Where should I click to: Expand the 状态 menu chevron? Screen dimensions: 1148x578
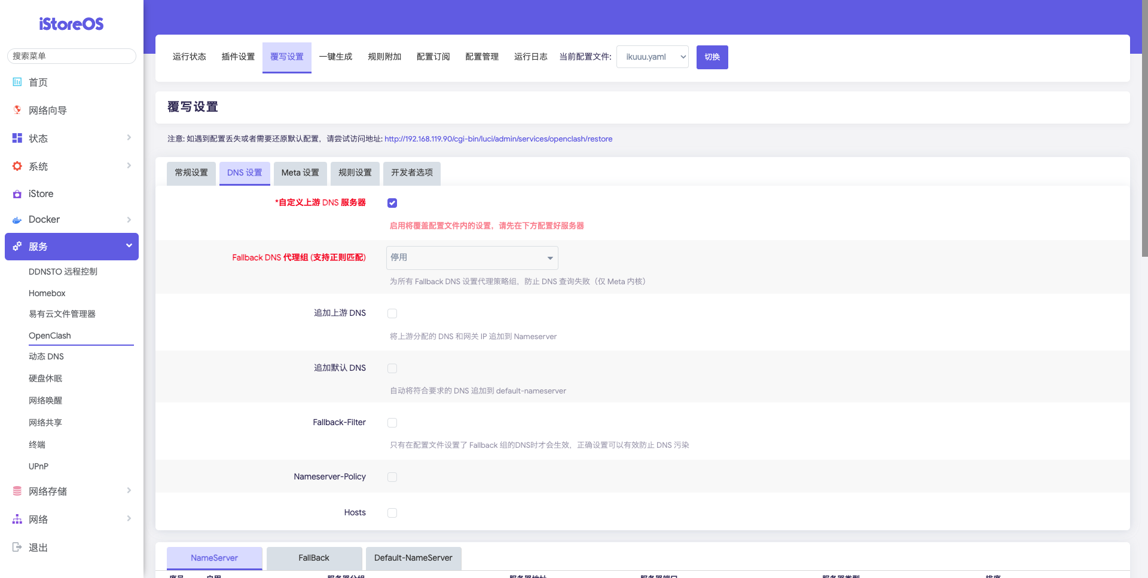pos(129,138)
